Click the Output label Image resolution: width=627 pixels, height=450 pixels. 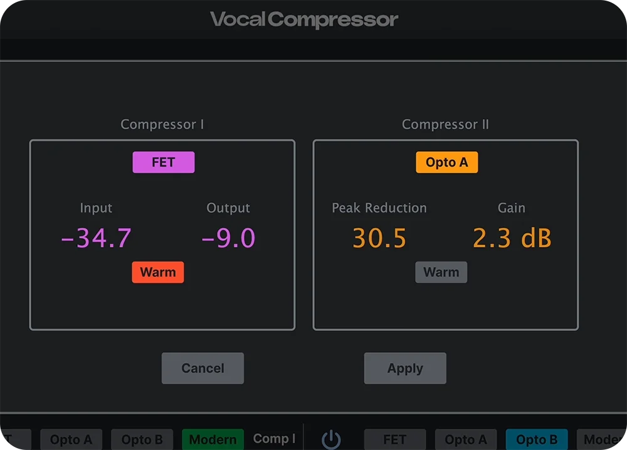pos(228,208)
